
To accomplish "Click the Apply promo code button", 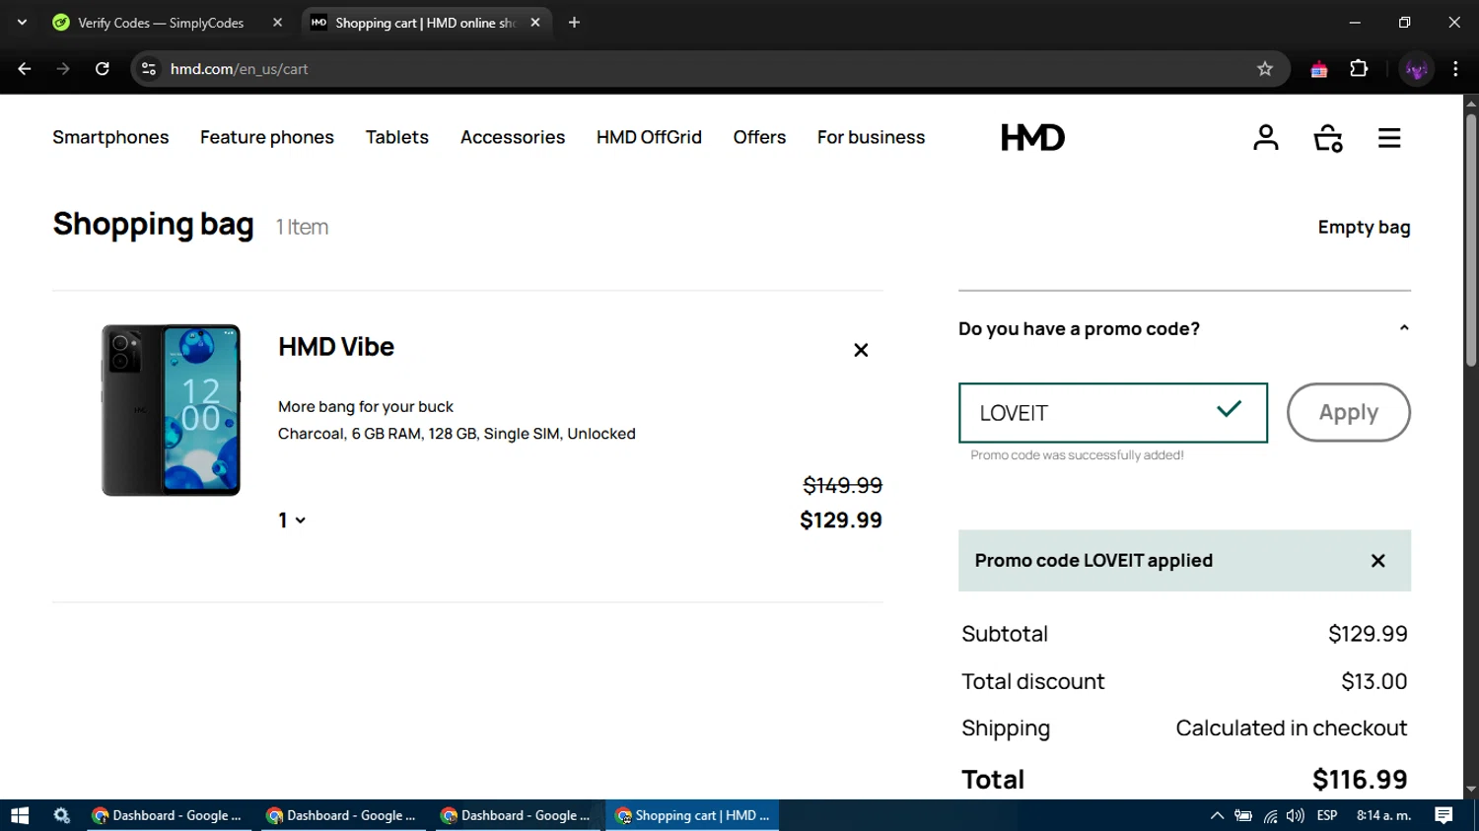I will 1349,412.
